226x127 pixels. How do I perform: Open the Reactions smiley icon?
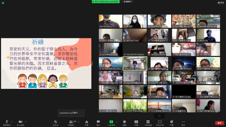(x=171, y=122)
